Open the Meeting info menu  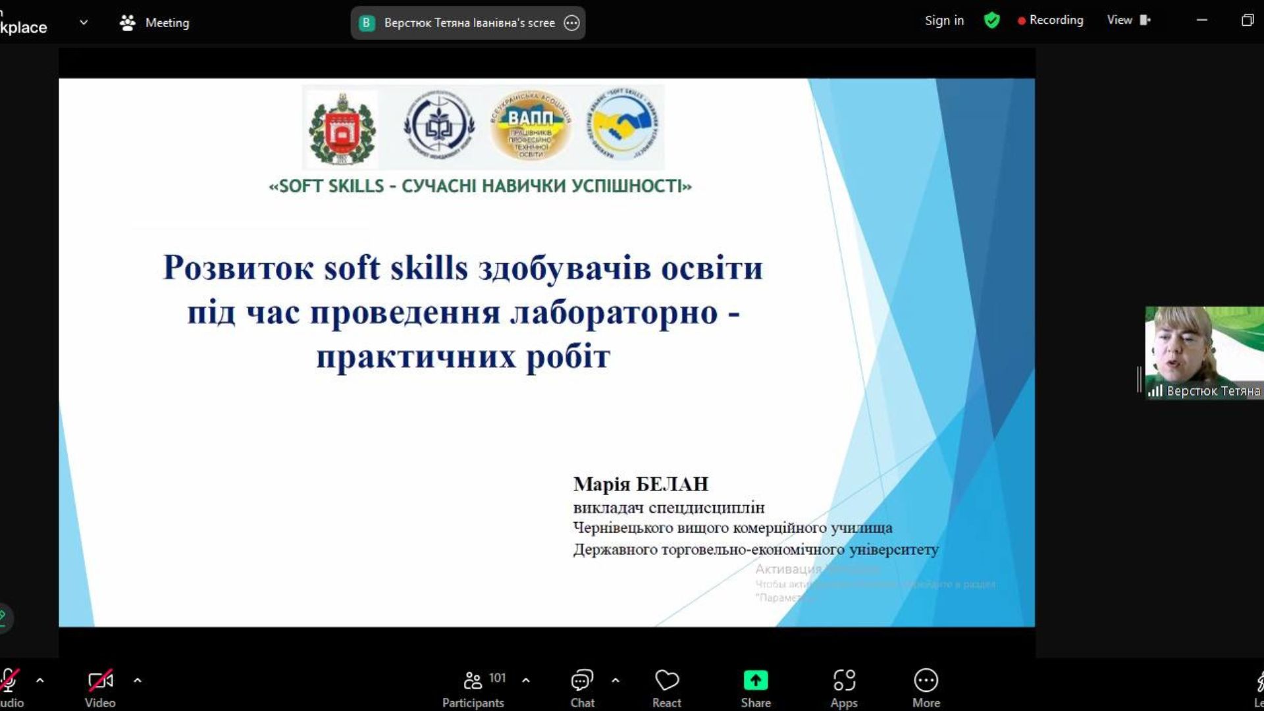point(155,23)
